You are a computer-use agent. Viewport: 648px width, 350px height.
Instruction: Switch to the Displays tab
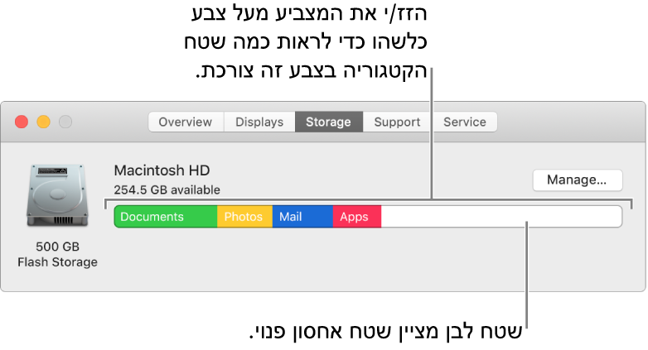click(x=259, y=122)
